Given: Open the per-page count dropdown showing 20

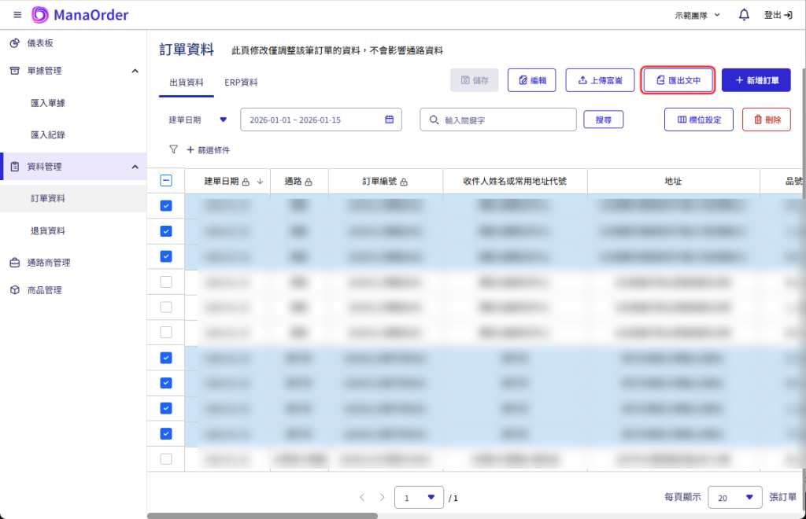Looking at the screenshot, I should click(x=734, y=497).
